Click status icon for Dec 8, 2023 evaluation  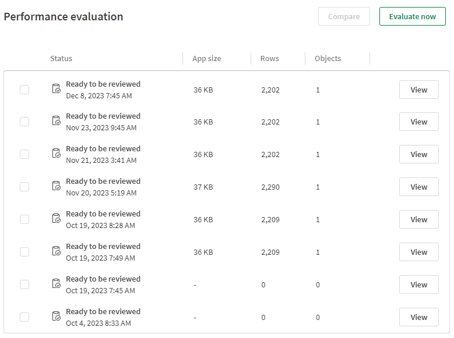click(x=56, y=89)
